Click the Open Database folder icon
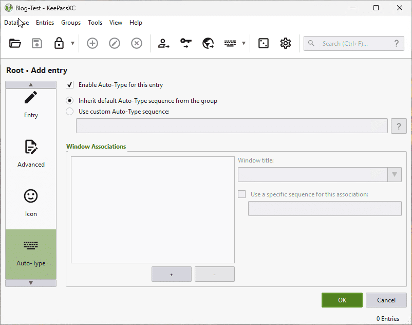 (15, 44)
